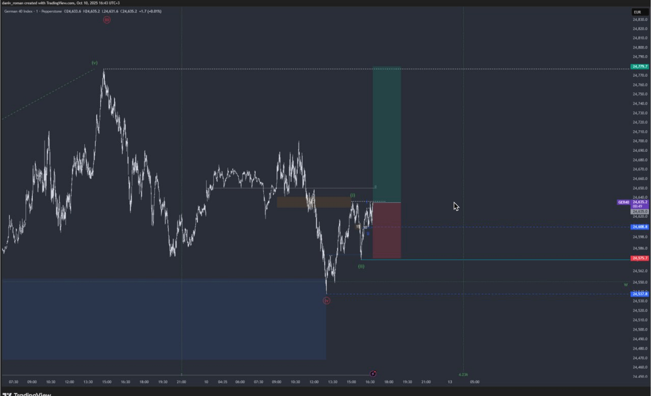Viewport: 651px width, 396px height.
Task: Select the large blue rectangle drawing
Action: [x=164, y=319]
